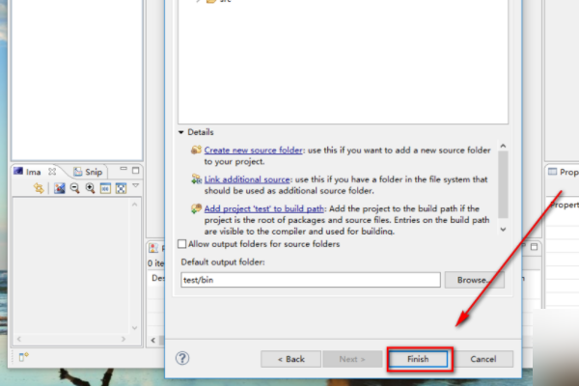The image size is (579, 386).
Task: Click Image view horizontal scroll right arrow
Action: (x=124, y=339)
